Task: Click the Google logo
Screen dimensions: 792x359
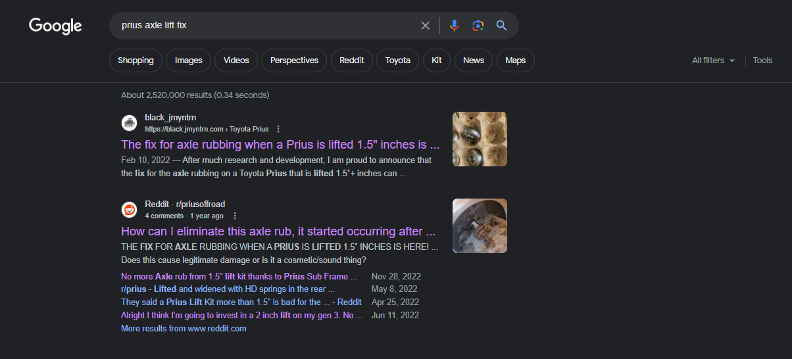Action: tap(55, 26)
